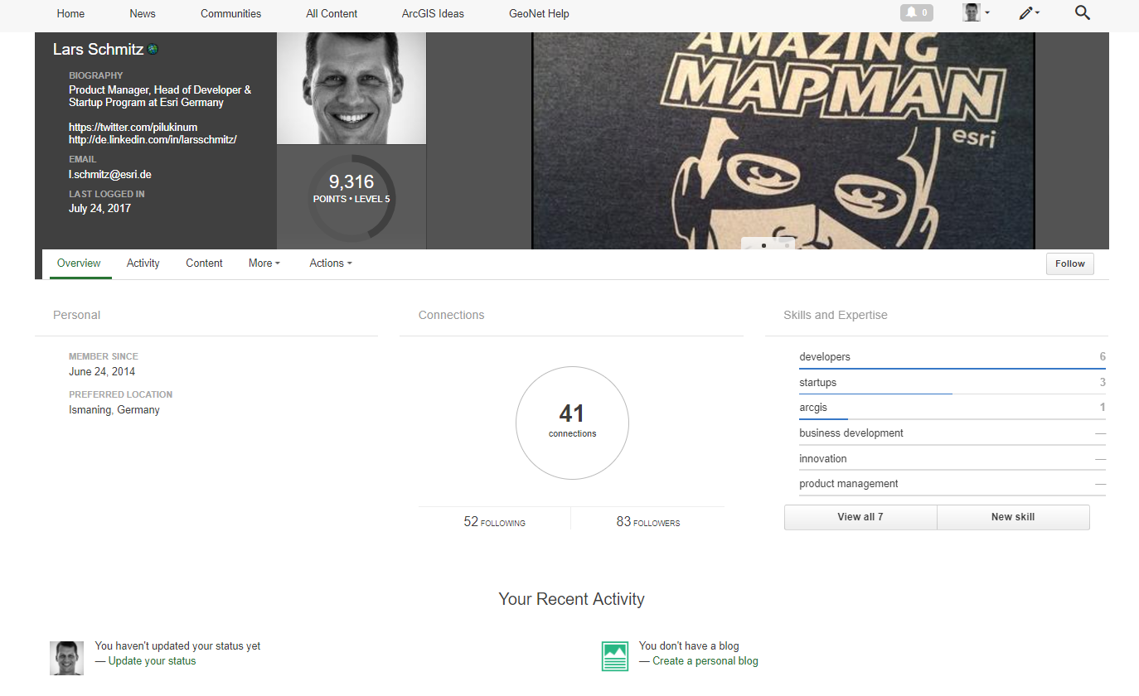
Task: Click the Connections section heading
Action: [x=451, y=316]
